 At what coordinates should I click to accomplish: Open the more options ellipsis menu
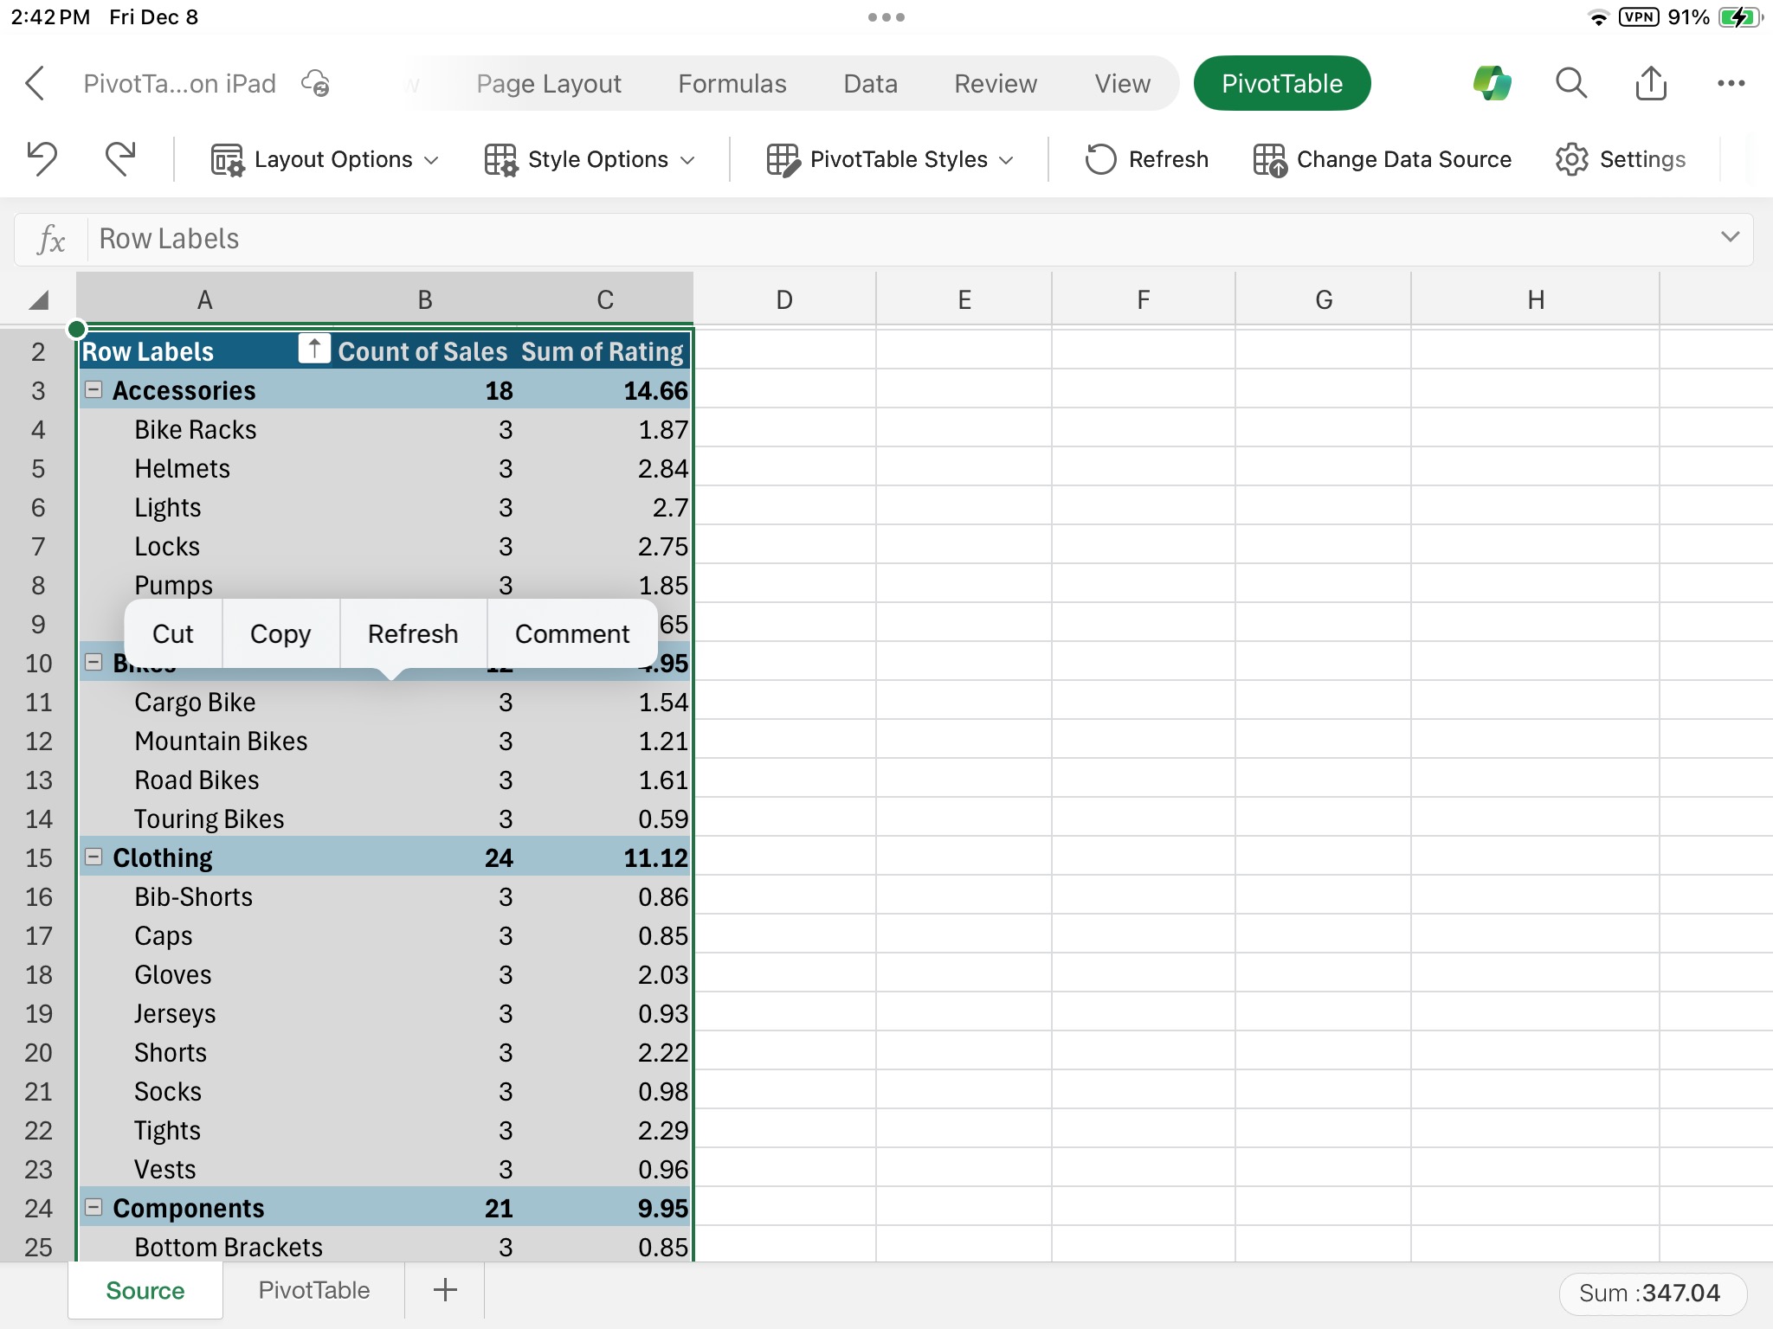pyautogui.click(x=1730, y=83)
